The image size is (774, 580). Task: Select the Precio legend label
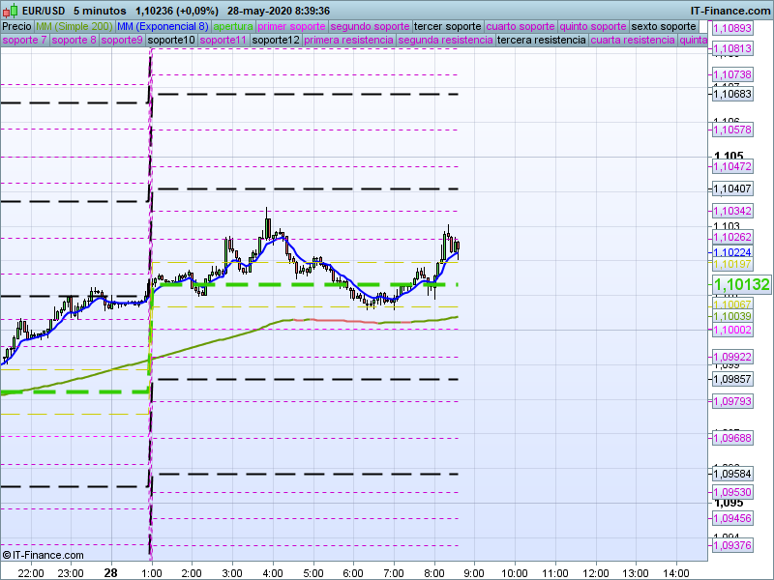16,26
